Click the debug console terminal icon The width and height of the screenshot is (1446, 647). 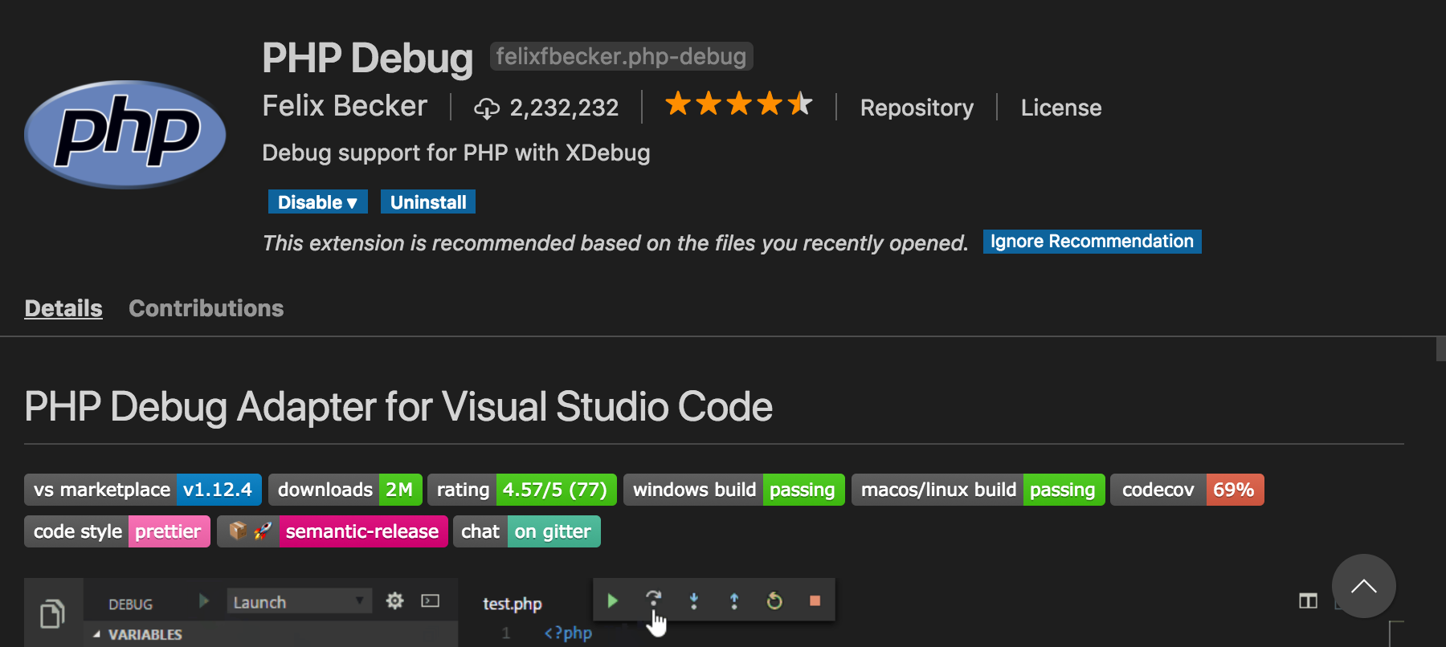click(x=431, y=600)
